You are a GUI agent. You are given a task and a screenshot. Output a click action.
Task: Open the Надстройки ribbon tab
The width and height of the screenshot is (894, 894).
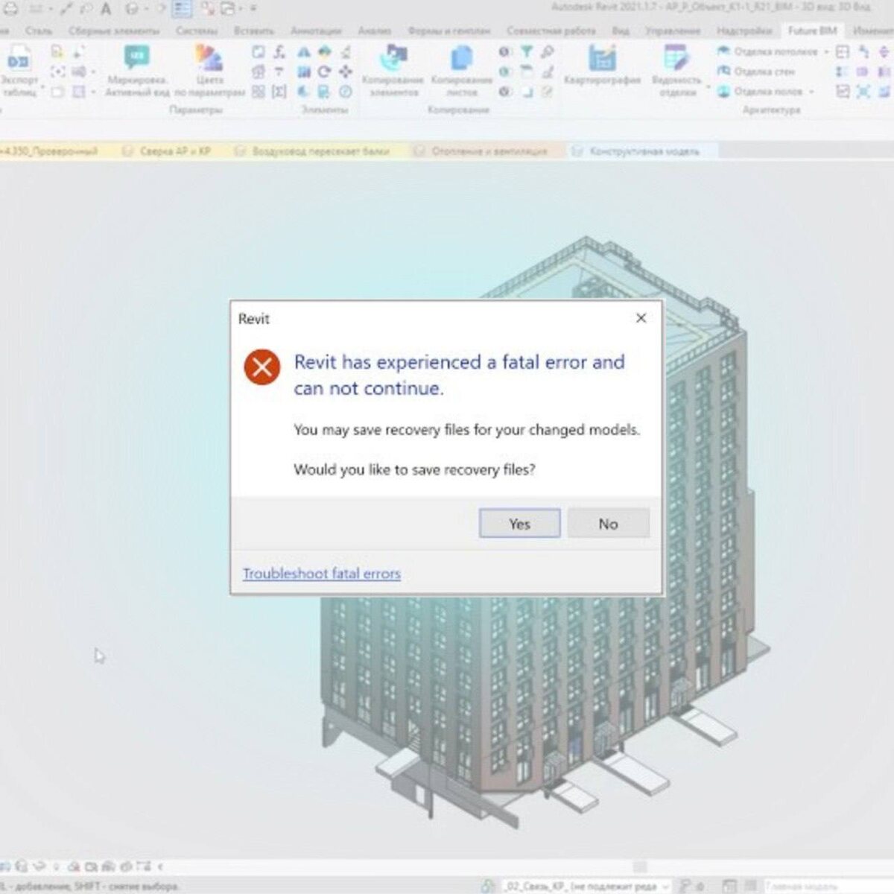pyautogui.click(x=744, y=31)
